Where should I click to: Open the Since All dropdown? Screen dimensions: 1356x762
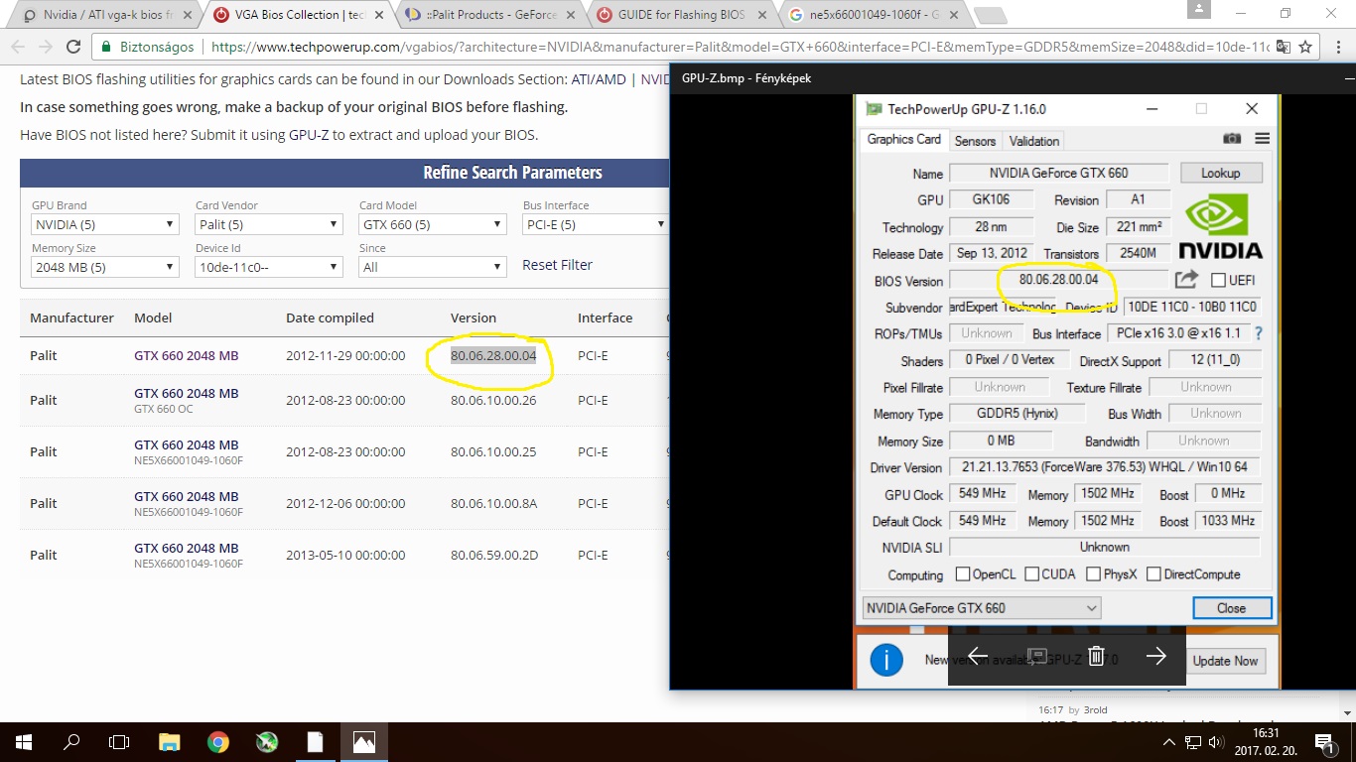(433, 267)
